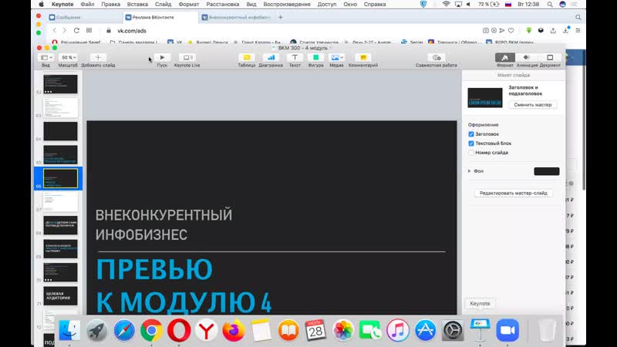Click the ВНЕКОНКУРЕНТНЫЙ ИНФОБИЗНЕС subtitle text
This screenshot has height=347, width=617.
pyautogui.click(x=164, y=224)
